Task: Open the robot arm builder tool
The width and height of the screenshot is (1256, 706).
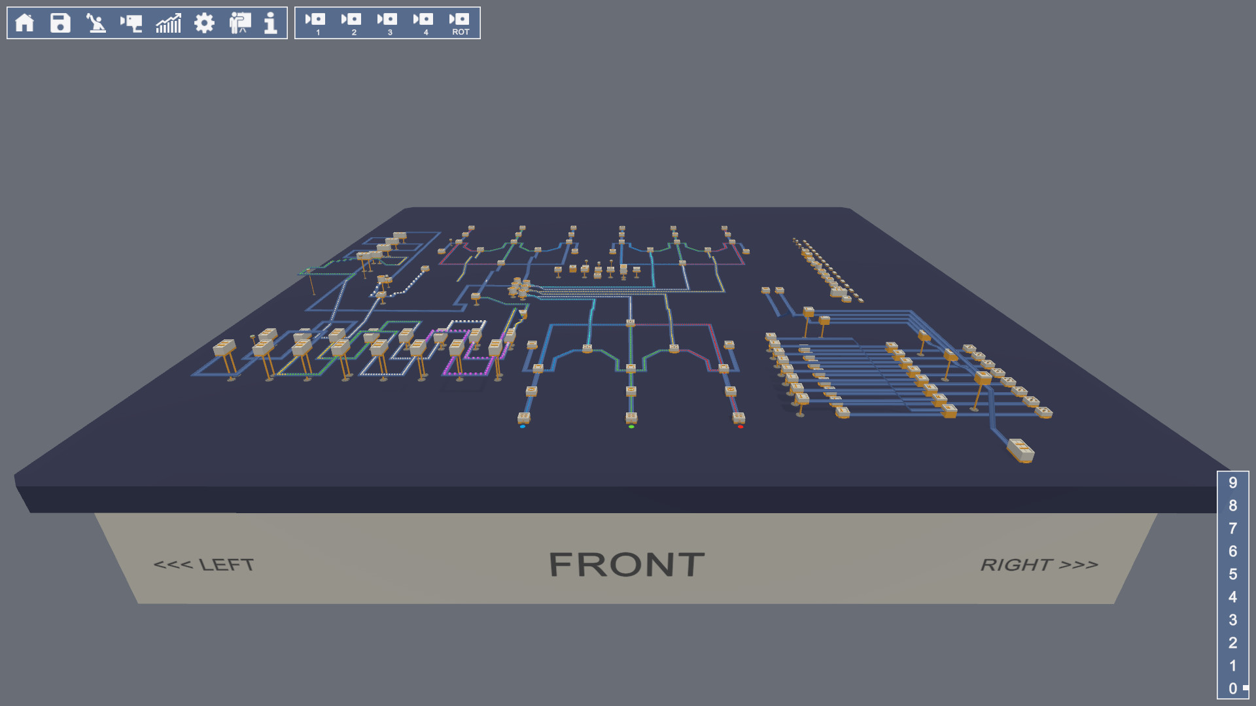Action: click(x=96, y=23)
